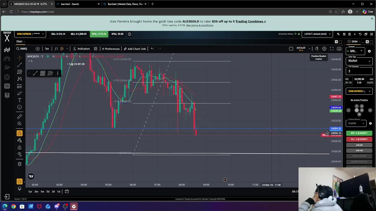Open the TV sidebar icon
This screenshot has height=211, width=376.
click(7, 86)
